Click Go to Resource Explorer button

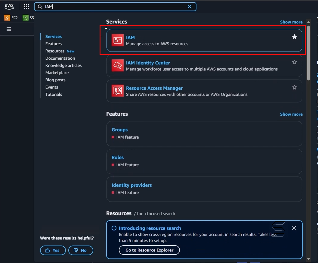149,250
